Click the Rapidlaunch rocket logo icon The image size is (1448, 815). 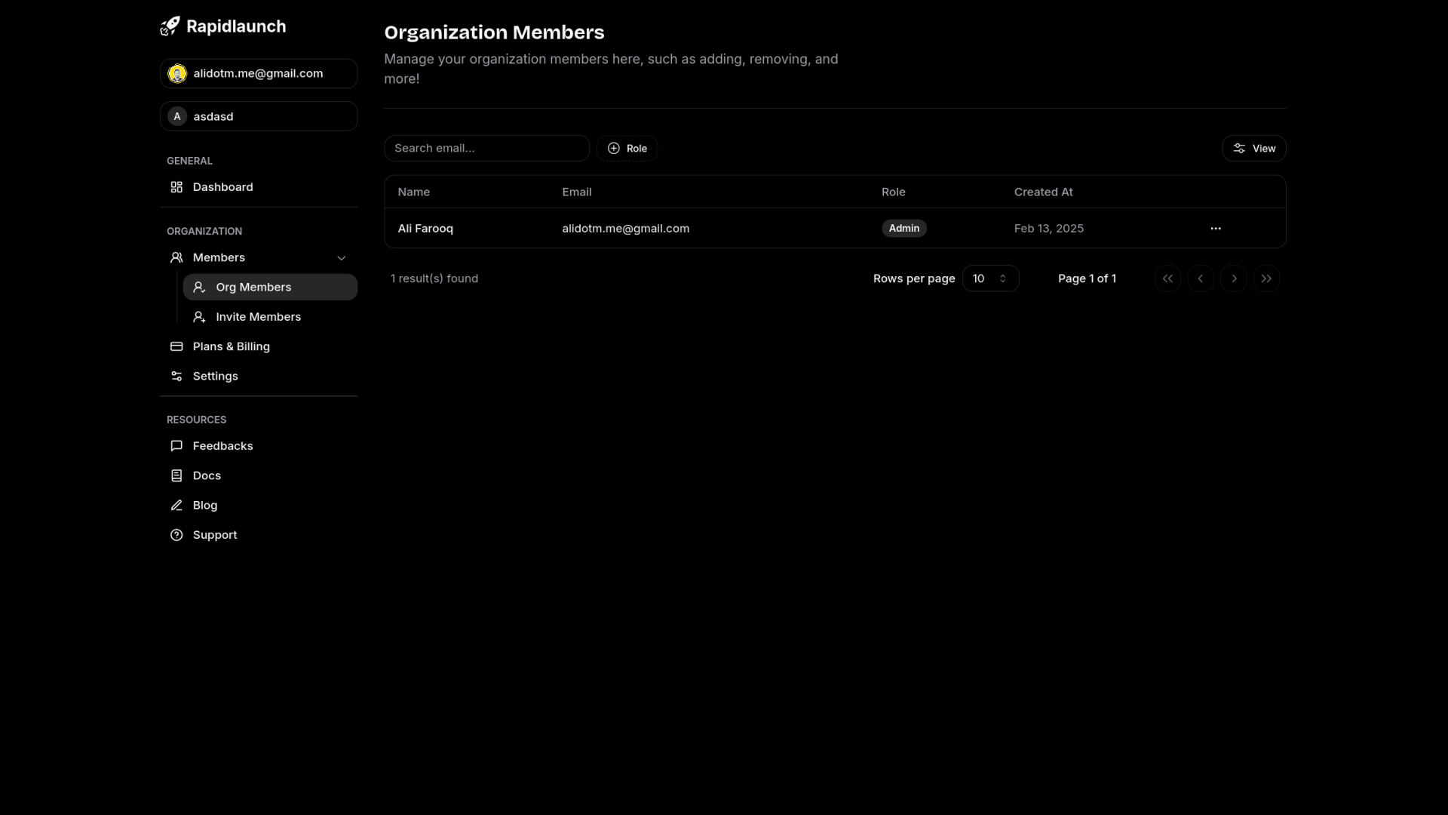coord(170,26)
